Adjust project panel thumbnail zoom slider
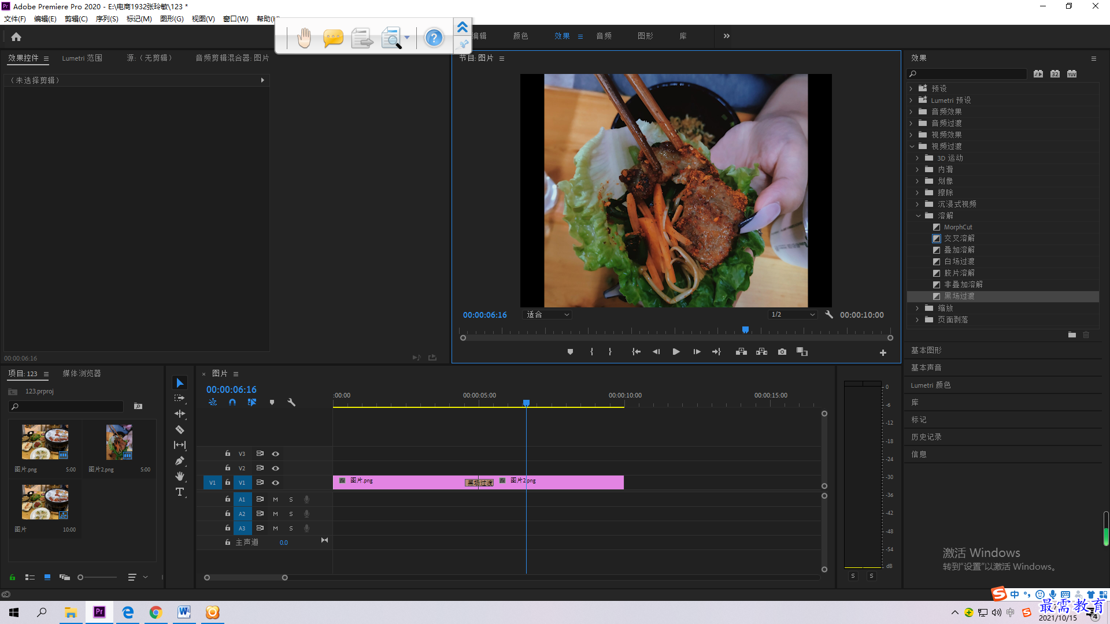Image resolution: width=1110 pixels, height=624 pixels. [80, 577]
